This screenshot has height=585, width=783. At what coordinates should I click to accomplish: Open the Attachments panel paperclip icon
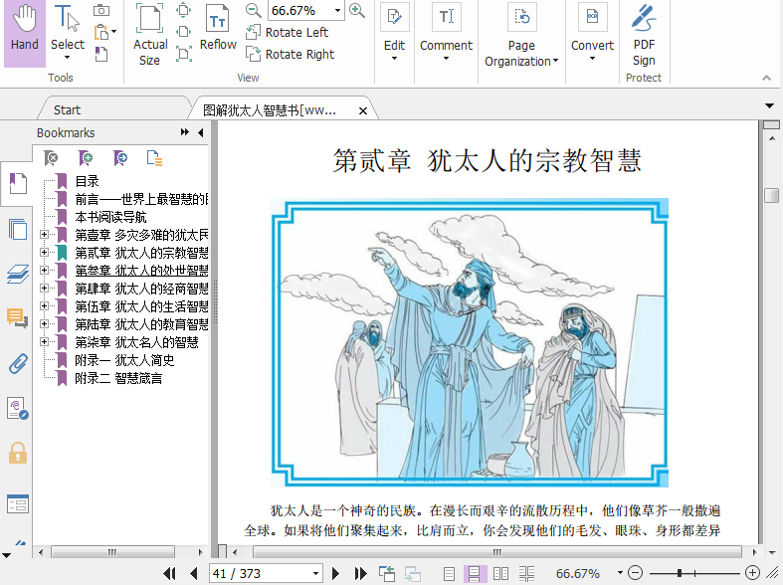17,363
